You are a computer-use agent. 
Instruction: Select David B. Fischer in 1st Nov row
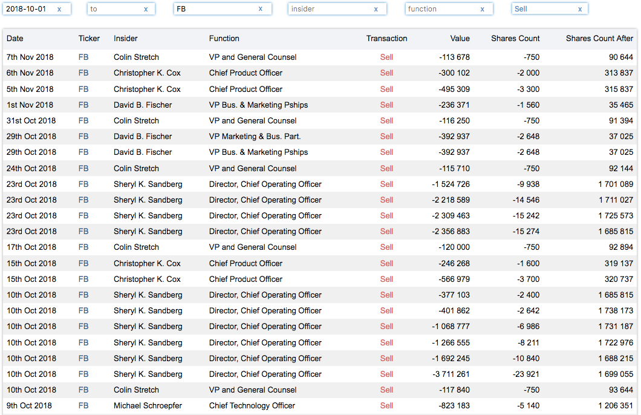pos(143,105)
